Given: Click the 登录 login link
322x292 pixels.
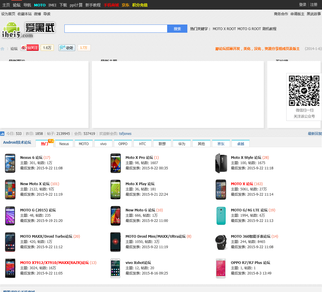Looking at the screenshot, I should coord(303,4).
